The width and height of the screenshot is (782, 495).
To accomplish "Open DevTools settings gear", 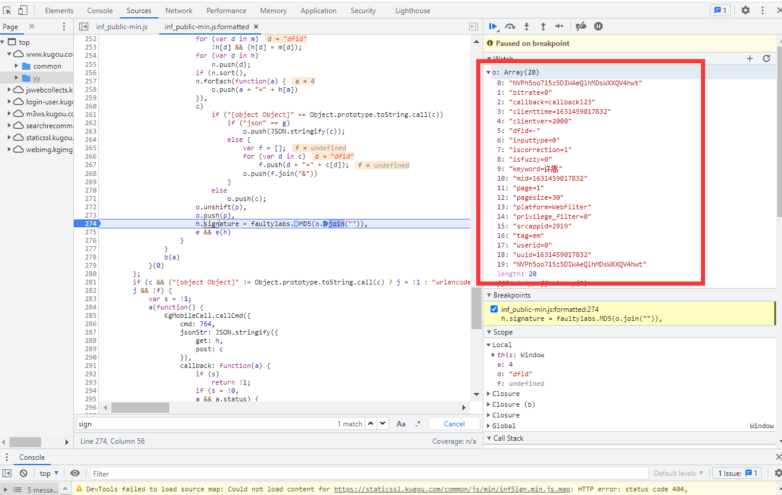I will [746, 10].
